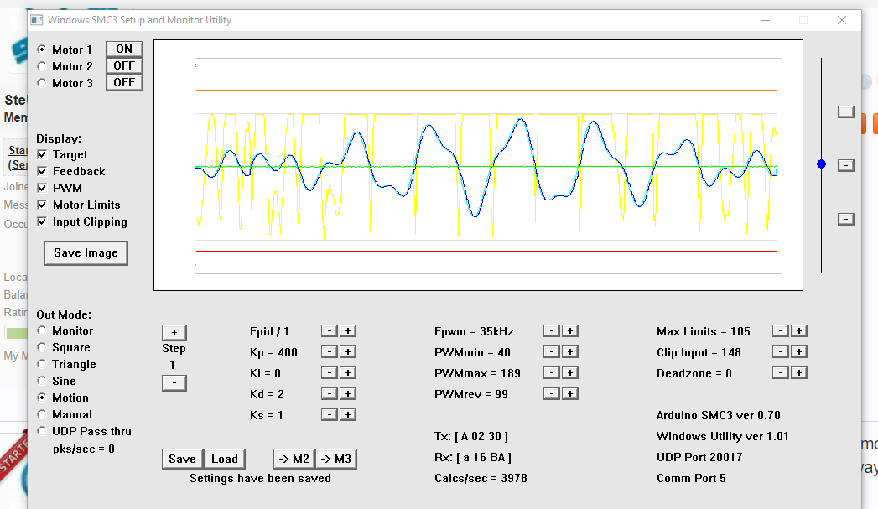Increase the Kp value with plus button

tap(348, 352)
